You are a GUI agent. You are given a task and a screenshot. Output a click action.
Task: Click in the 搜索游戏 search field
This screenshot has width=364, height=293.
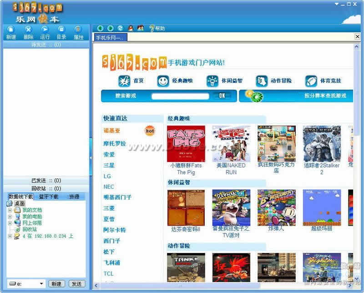[180, 96]
